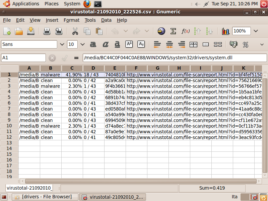Center cell text horizontally

170,45
